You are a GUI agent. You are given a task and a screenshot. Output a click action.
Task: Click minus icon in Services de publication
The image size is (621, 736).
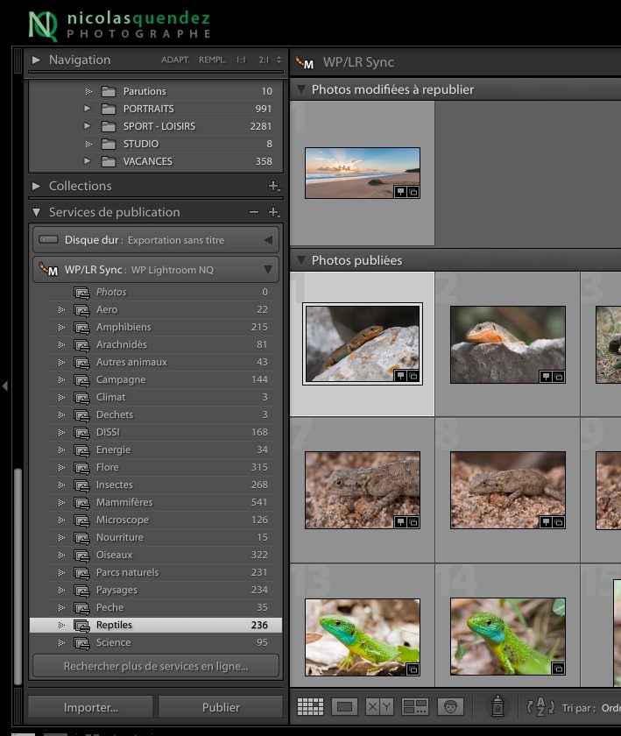click(254, 212)
